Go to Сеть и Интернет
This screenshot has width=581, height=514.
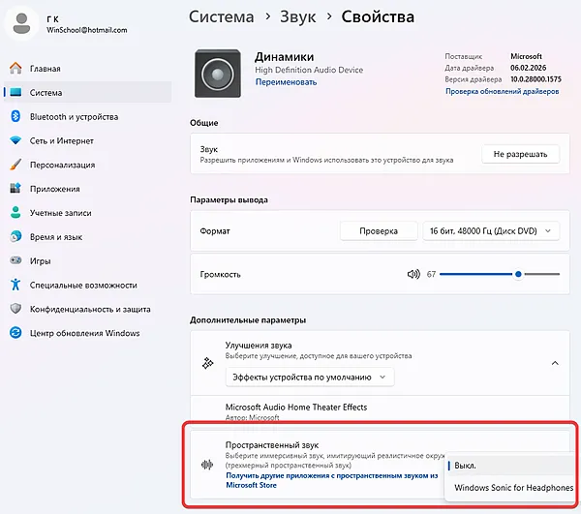click(88, 140)
